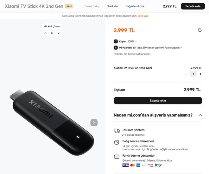Click the large 'Sepete ekle' button below Toplam
This screenshot has width=209, height=174.
point(158,101)
